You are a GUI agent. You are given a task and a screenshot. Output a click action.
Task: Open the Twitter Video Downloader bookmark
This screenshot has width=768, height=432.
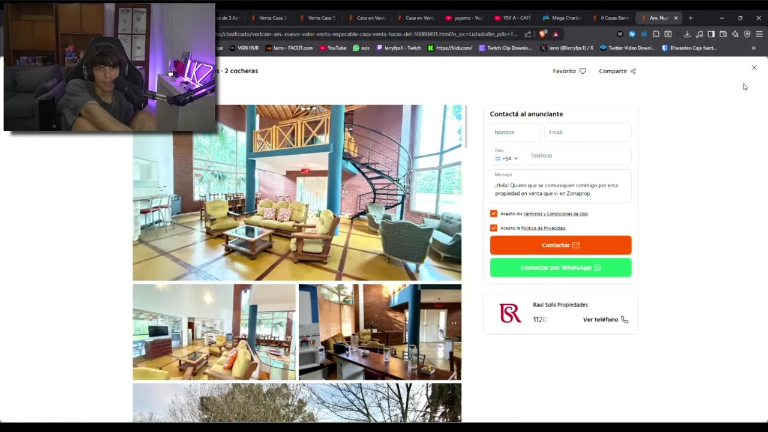tap(628, 48)
